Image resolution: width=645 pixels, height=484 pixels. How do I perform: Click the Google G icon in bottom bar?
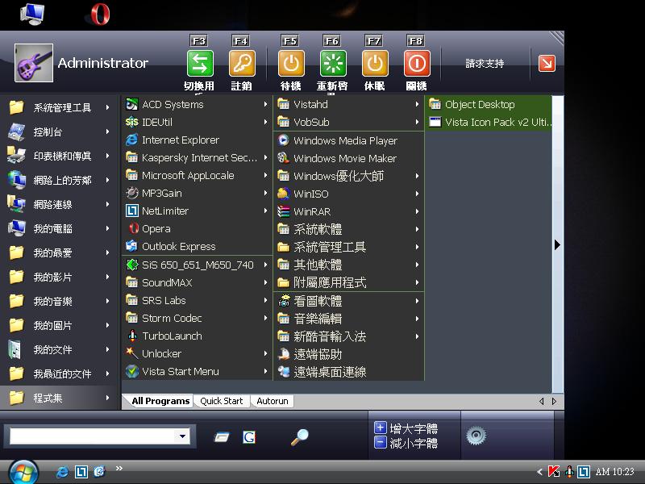[249, 436]
